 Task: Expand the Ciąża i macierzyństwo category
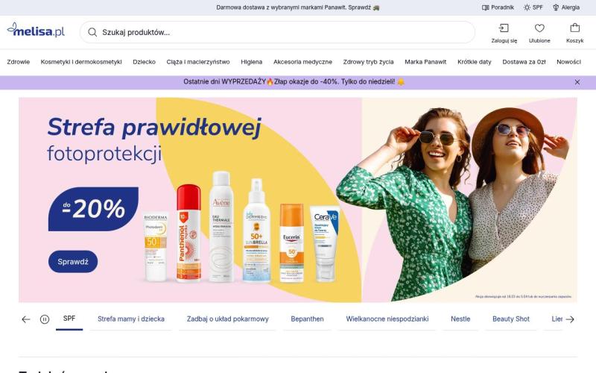(198, 62)
